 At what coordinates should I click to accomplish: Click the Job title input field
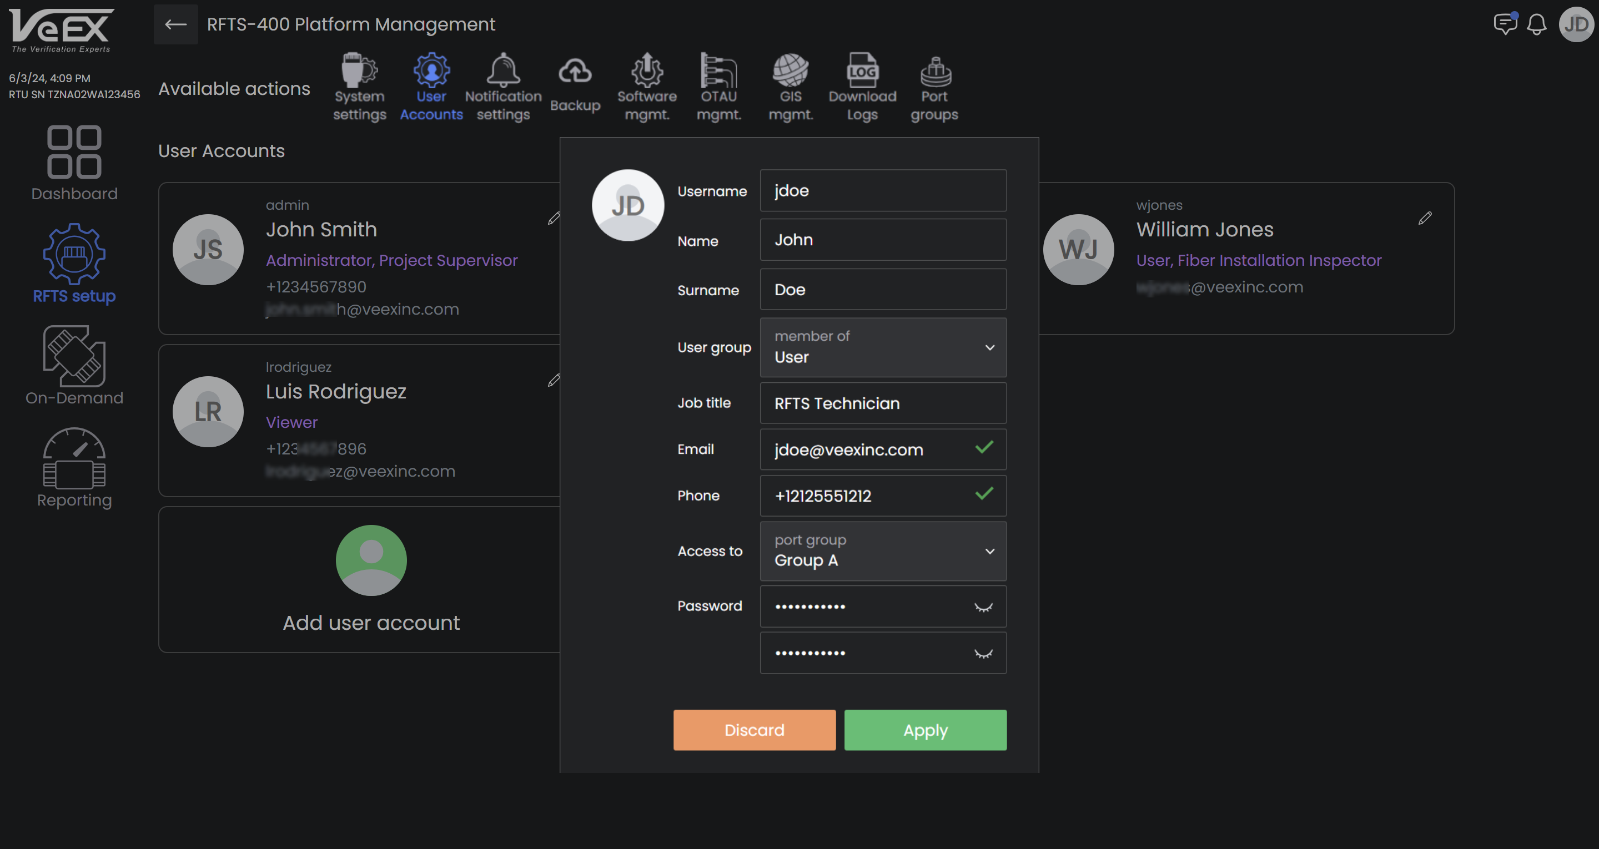[883, 403]
